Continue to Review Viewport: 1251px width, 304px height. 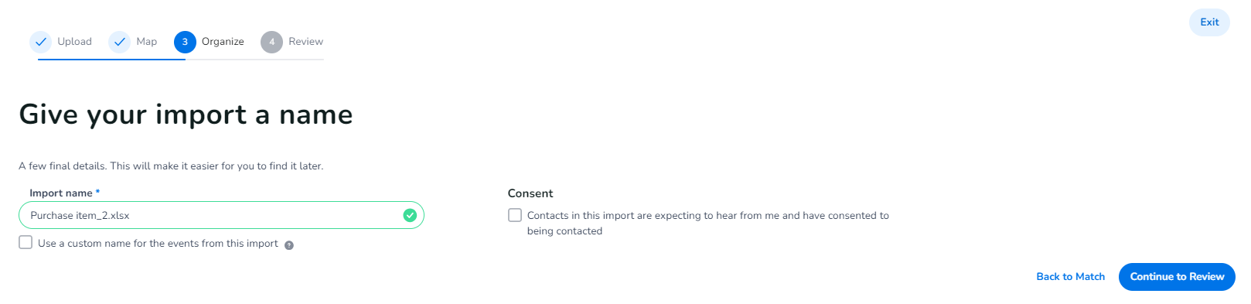(x=1177, y=276)
